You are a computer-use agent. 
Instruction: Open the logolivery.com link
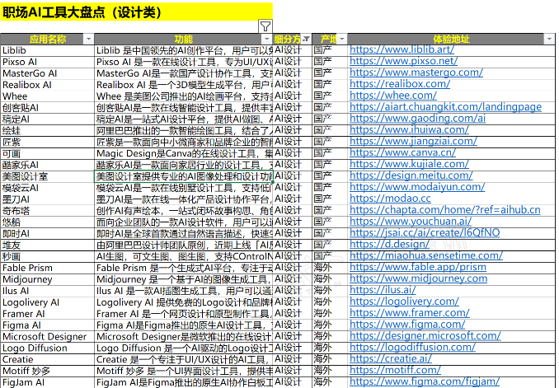tap(404, 302)
